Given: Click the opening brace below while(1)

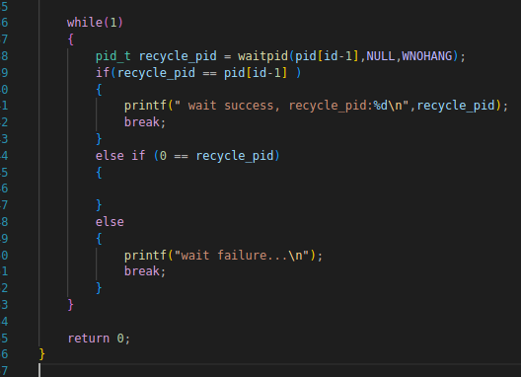Looking at the screenshot, I should 70,39.
